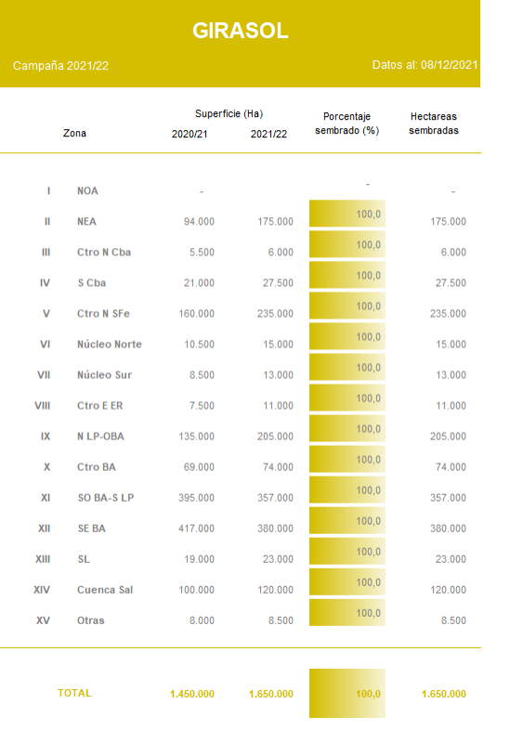
Task: Click the TOTAL row label
Action: (74, 693)
